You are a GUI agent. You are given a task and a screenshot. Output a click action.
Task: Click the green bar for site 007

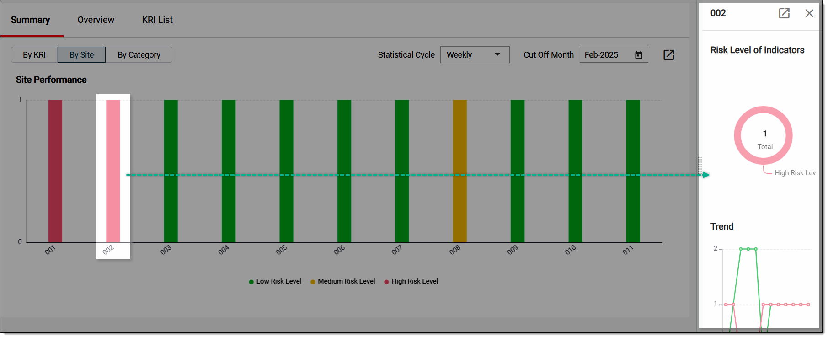[x=402, y=171]
